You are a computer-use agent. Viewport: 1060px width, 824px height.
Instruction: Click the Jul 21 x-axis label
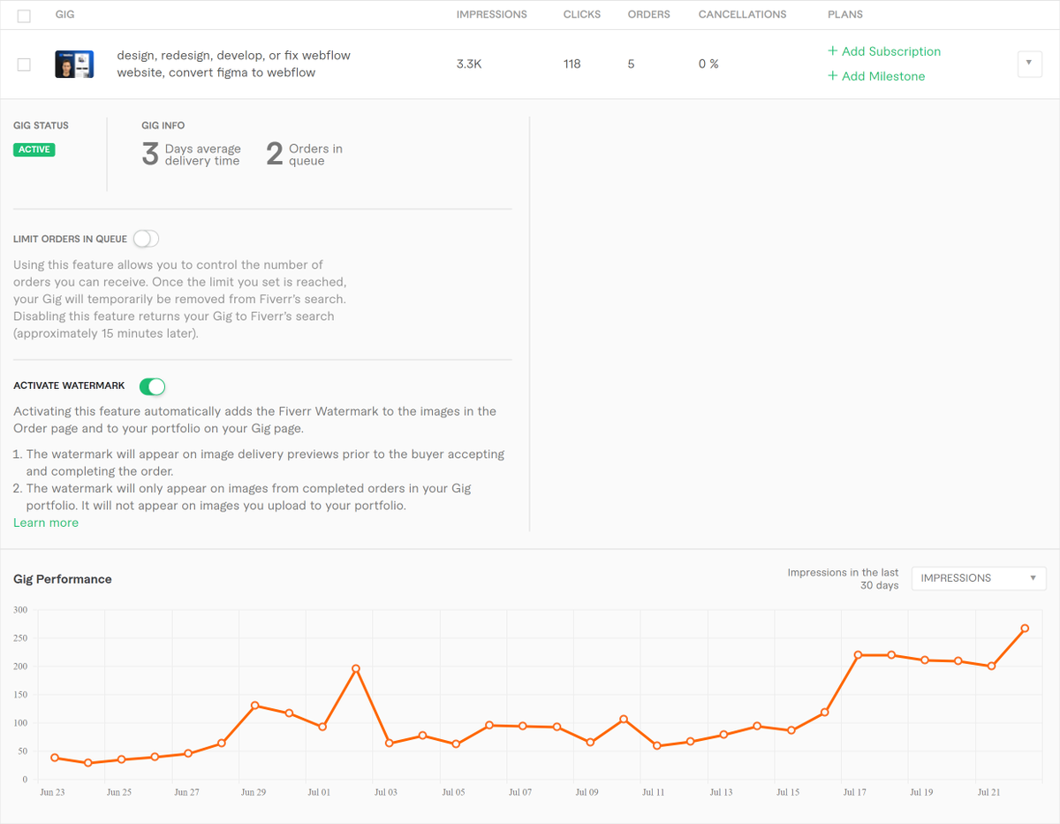click(988, 792)
